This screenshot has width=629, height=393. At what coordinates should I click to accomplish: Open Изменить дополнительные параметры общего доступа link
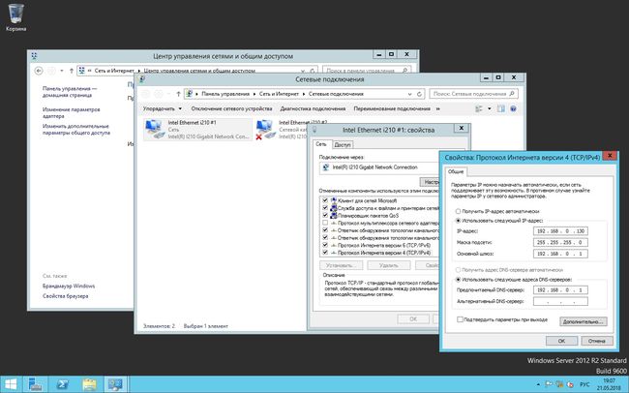pyautogui.click(x=76, y=130)
